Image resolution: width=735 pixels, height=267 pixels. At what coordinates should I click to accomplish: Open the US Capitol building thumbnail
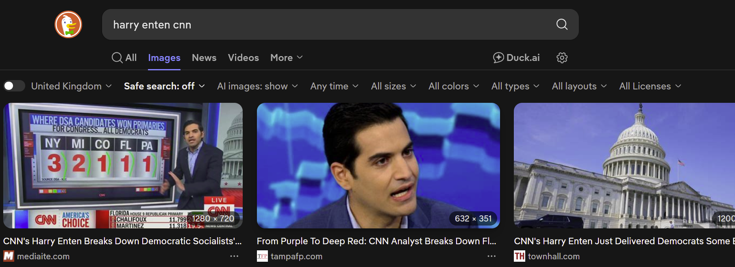pyautogui.click(x=624, y=165)
